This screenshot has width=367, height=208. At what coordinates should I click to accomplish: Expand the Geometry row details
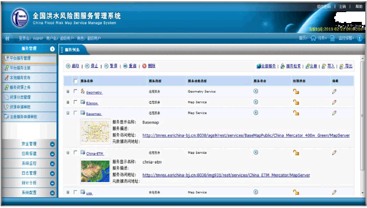coord(67,92)
